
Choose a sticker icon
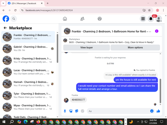(76, 111)
